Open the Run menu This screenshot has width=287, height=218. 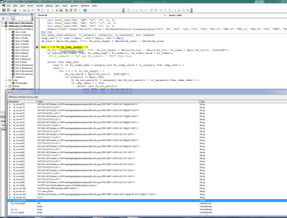click(x=57, y=6)
